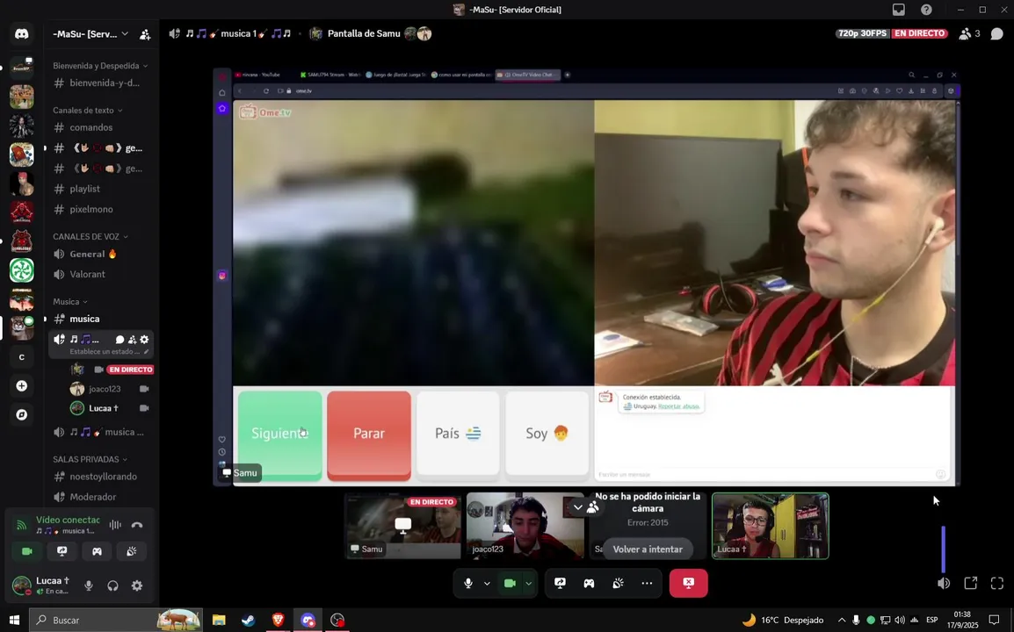
Task: Collapse the Canales de texto category
Action: click(x=87, y=111)
